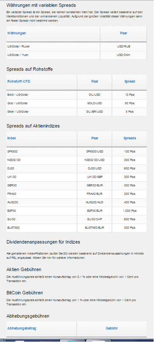The image size is (154, 342).
Task: Click the UK100/GBP pair cell
Action: click(x=95, y=177)
